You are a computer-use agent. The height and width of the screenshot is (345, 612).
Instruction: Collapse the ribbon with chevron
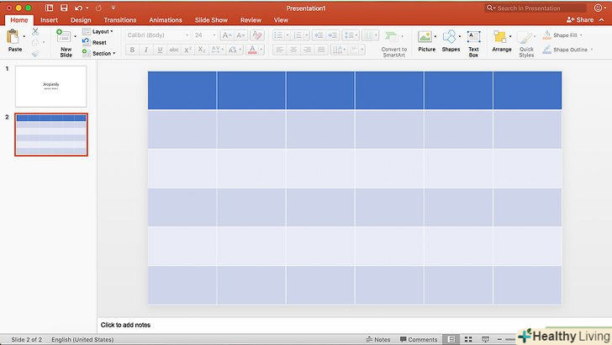602,20
